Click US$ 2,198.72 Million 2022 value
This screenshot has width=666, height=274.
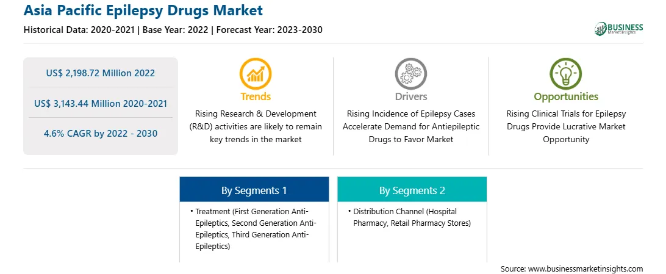(x=100, y=73)
